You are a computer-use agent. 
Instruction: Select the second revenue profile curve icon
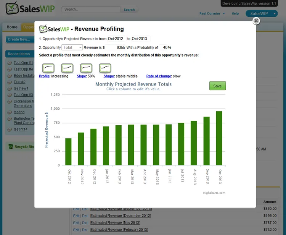click(67, 68)
